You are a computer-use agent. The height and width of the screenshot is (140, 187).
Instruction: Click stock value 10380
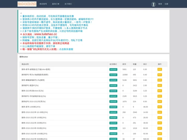[x=125, y=75]
